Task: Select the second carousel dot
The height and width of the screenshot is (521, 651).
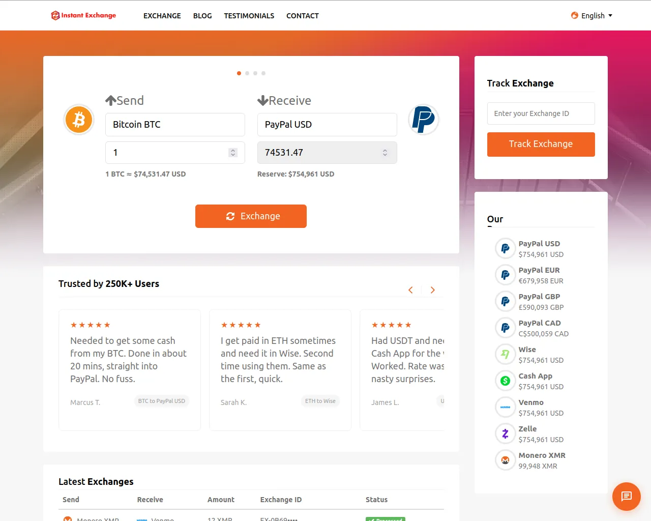Action: coord(247,73)
